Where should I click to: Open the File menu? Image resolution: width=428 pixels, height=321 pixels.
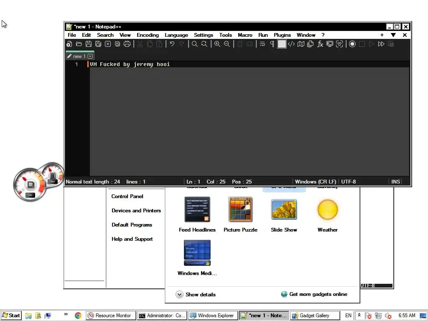(x=72, y=35)
